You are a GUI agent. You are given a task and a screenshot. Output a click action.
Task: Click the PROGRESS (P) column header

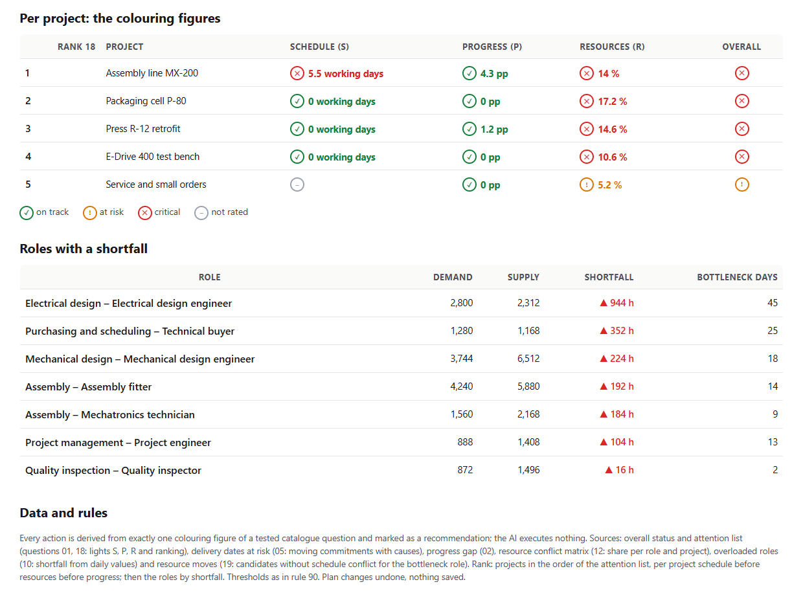[492, 47]
